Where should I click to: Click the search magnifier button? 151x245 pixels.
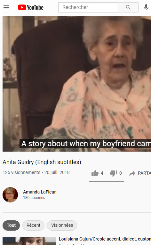tap(128, 7)
